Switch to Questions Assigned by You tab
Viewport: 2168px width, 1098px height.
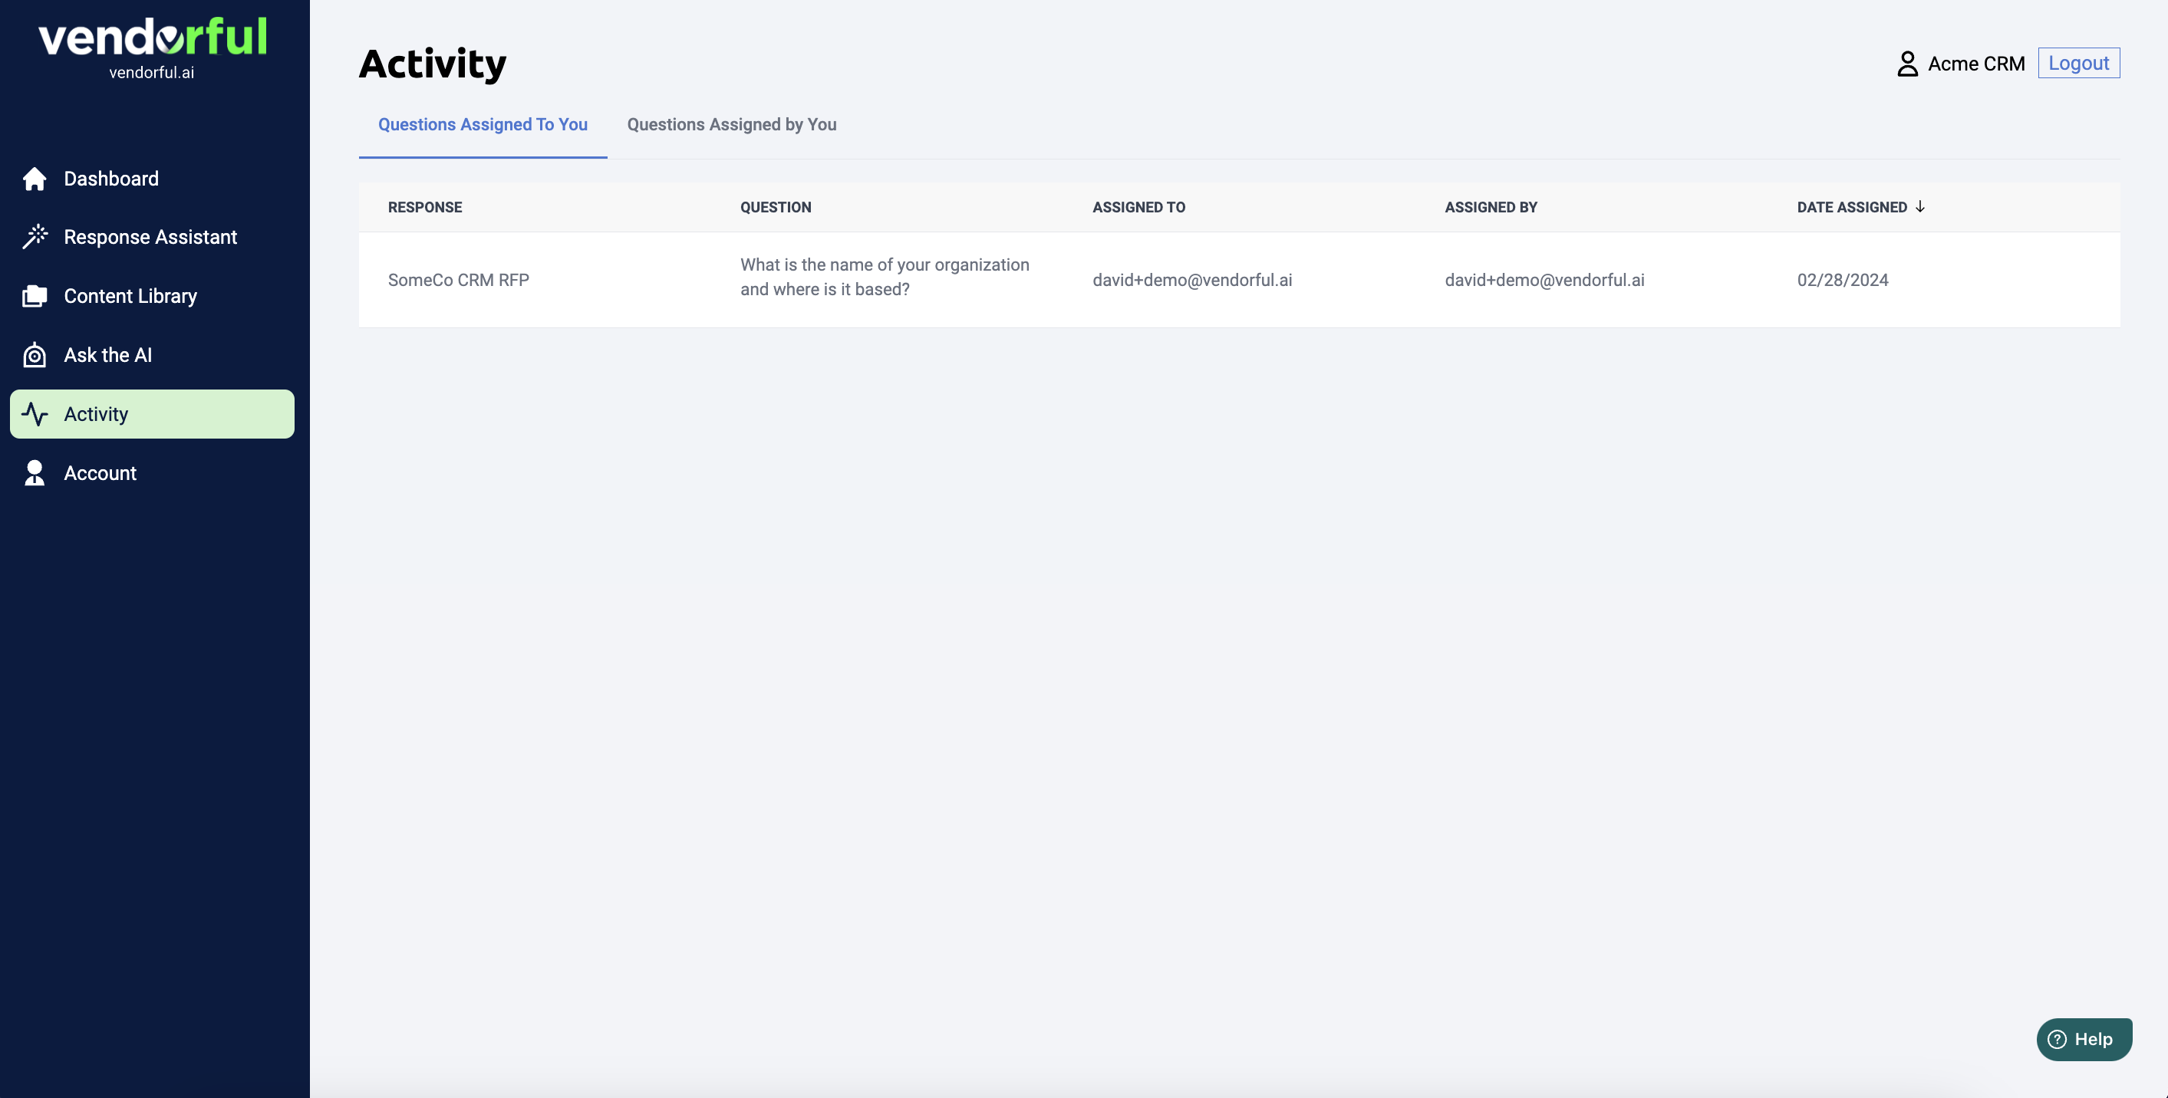pos(730,124)
